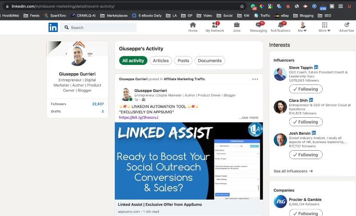Open the KW bookmark folder

tap(243, 16)
